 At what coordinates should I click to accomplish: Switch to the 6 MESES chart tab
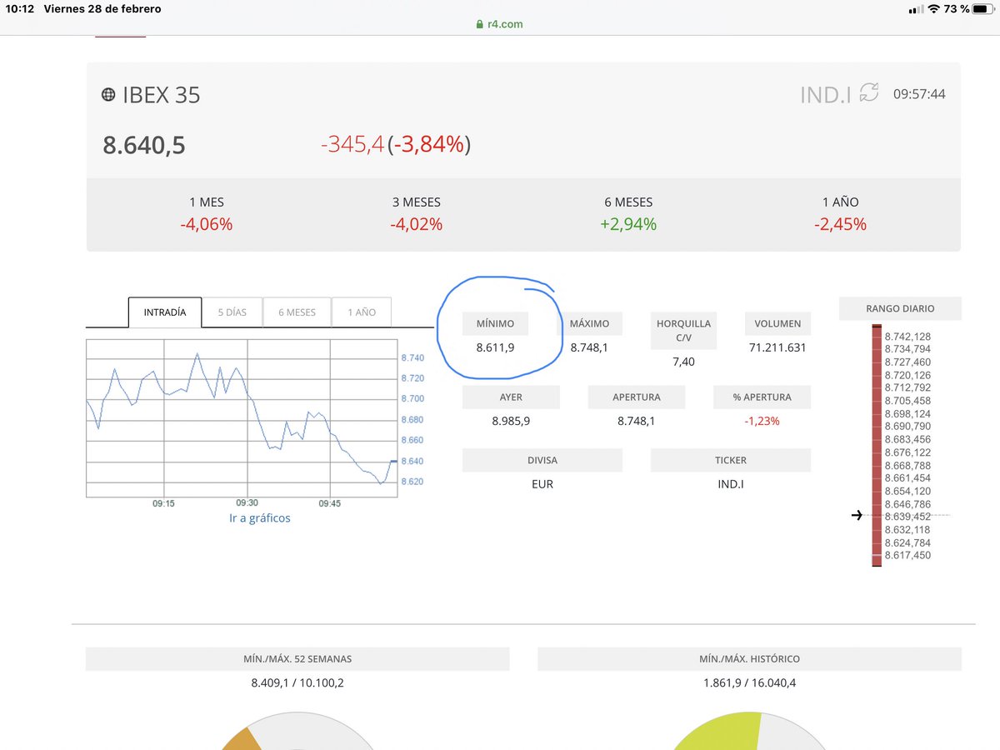(297, 312)
